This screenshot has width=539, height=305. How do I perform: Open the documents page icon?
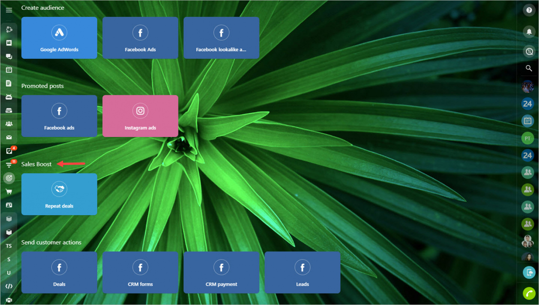(x=9, y=83)
